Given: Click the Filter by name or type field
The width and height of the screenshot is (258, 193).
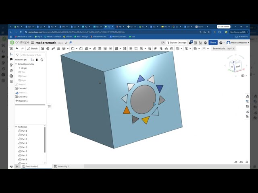Looking at the screenshot, I should coord(33,55).
